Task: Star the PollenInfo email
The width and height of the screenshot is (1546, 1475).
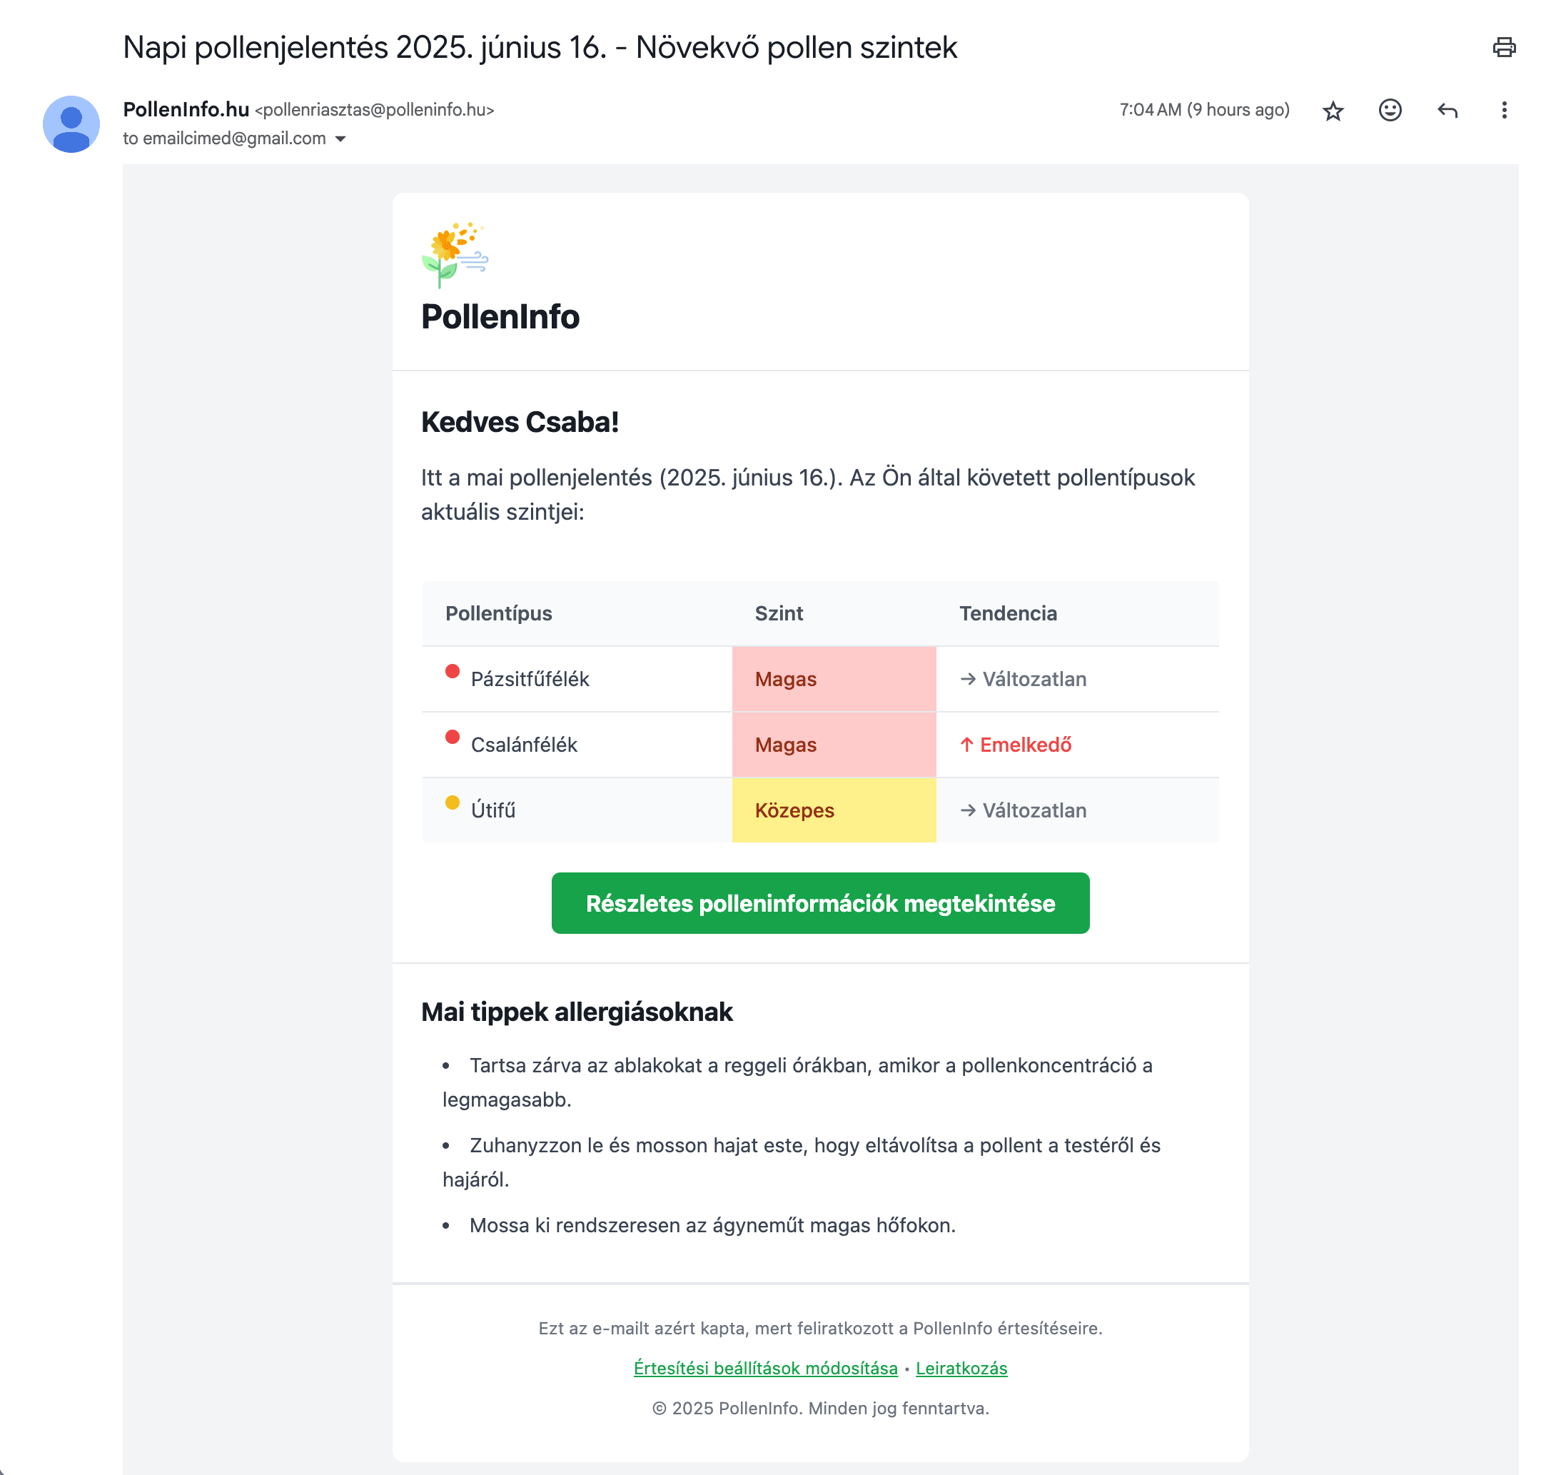Action: [x=1333, y=111]
